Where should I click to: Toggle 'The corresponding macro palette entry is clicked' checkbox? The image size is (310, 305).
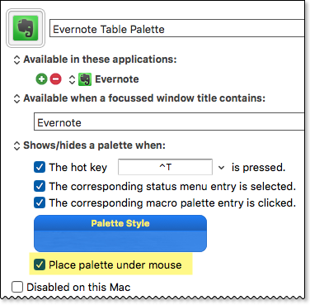coord(40,203)
